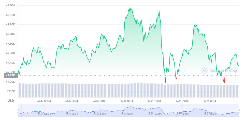The width and height of the screenshot is (245, 120).
Task: Click the 47.10K price axis label
Action: (x=10, y=91)
